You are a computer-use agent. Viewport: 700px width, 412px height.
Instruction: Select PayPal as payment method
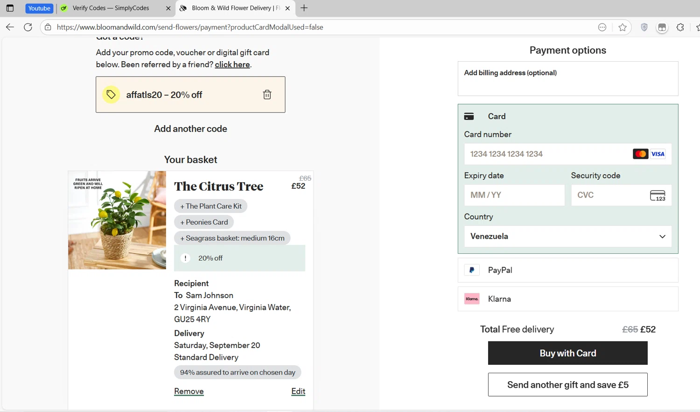point(500,270)
